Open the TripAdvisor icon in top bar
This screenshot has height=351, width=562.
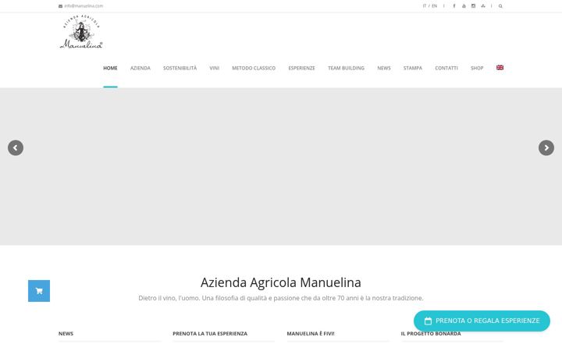(x=483, y=6)
